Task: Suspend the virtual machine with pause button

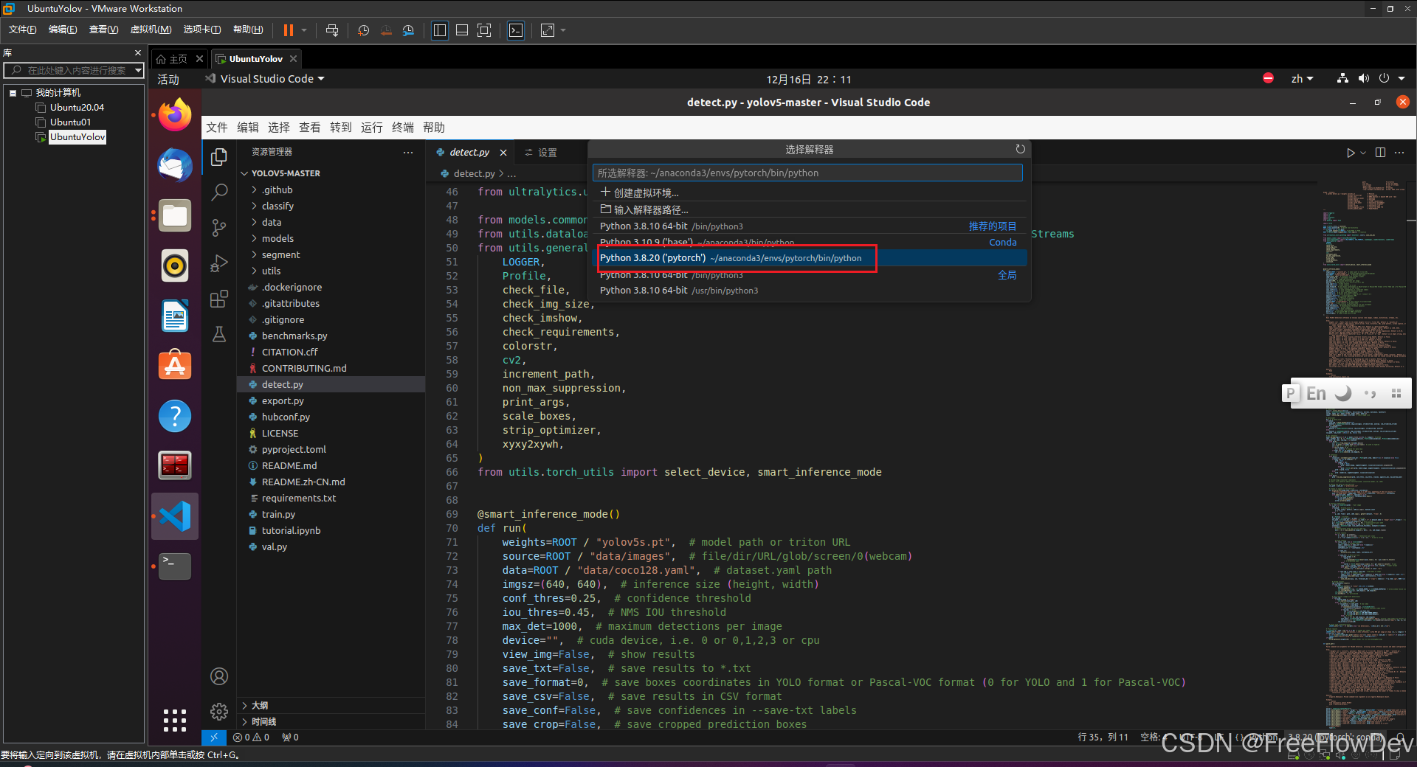Action: [287, 30]
